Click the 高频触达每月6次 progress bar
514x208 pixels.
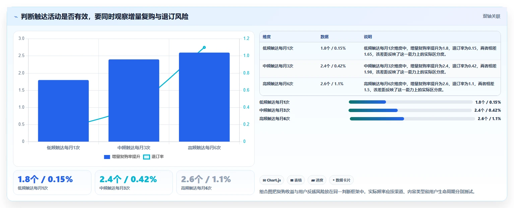click(412, 119)
